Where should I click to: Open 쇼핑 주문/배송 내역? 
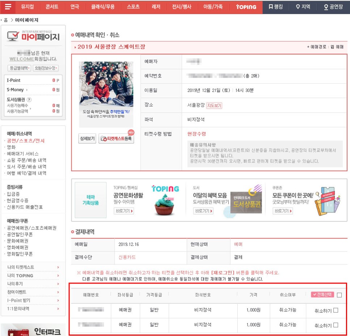tap(26, 160)
